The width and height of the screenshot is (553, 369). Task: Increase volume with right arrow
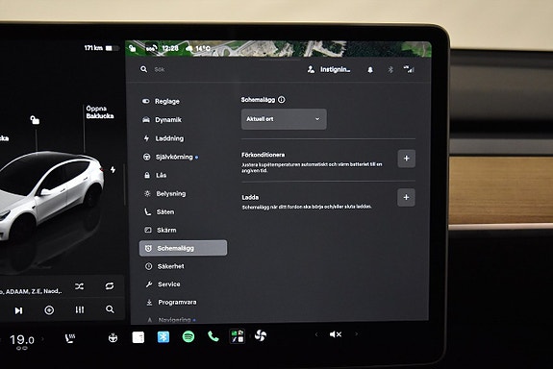click(357, 334)
